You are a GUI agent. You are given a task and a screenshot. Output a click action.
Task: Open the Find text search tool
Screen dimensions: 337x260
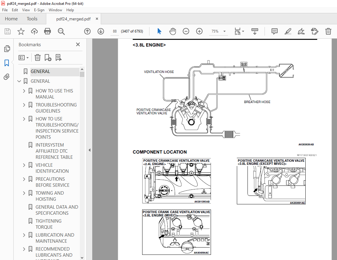pyautogui.click(x=61, y=31)
